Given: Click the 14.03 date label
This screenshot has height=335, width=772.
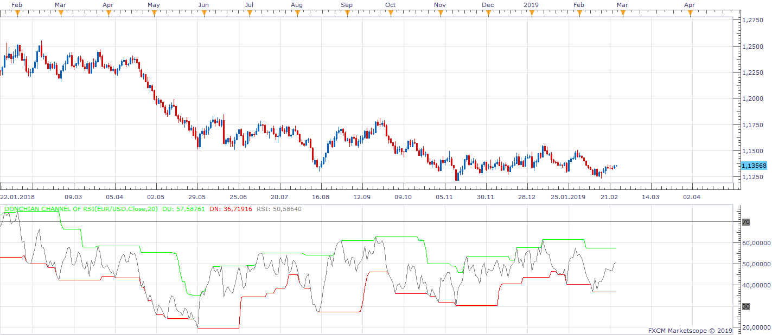Looking at the screenshot, I should click(650, 197).
